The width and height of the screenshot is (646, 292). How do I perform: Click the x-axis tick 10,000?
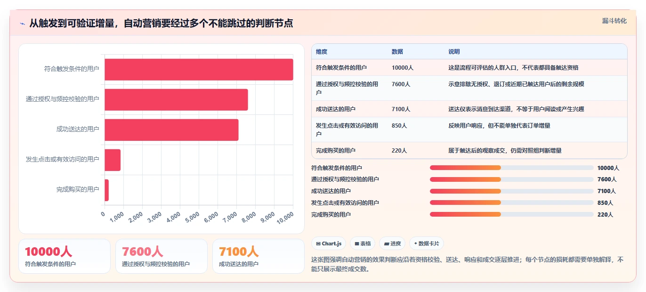(285, 217)
